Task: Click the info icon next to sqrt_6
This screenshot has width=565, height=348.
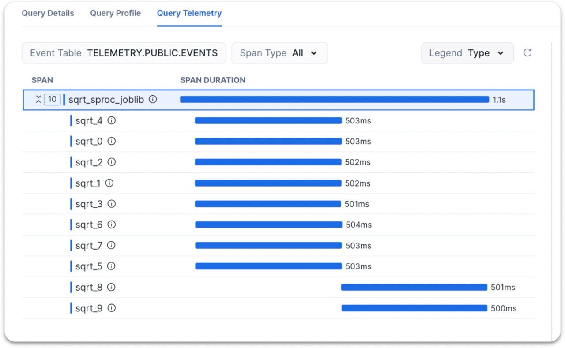Action: [112, 225]
